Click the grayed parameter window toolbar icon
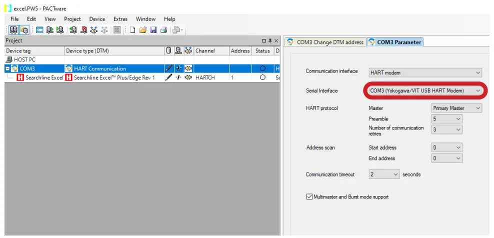This screenshot has height=238, width=494. [x=117, y=30]
